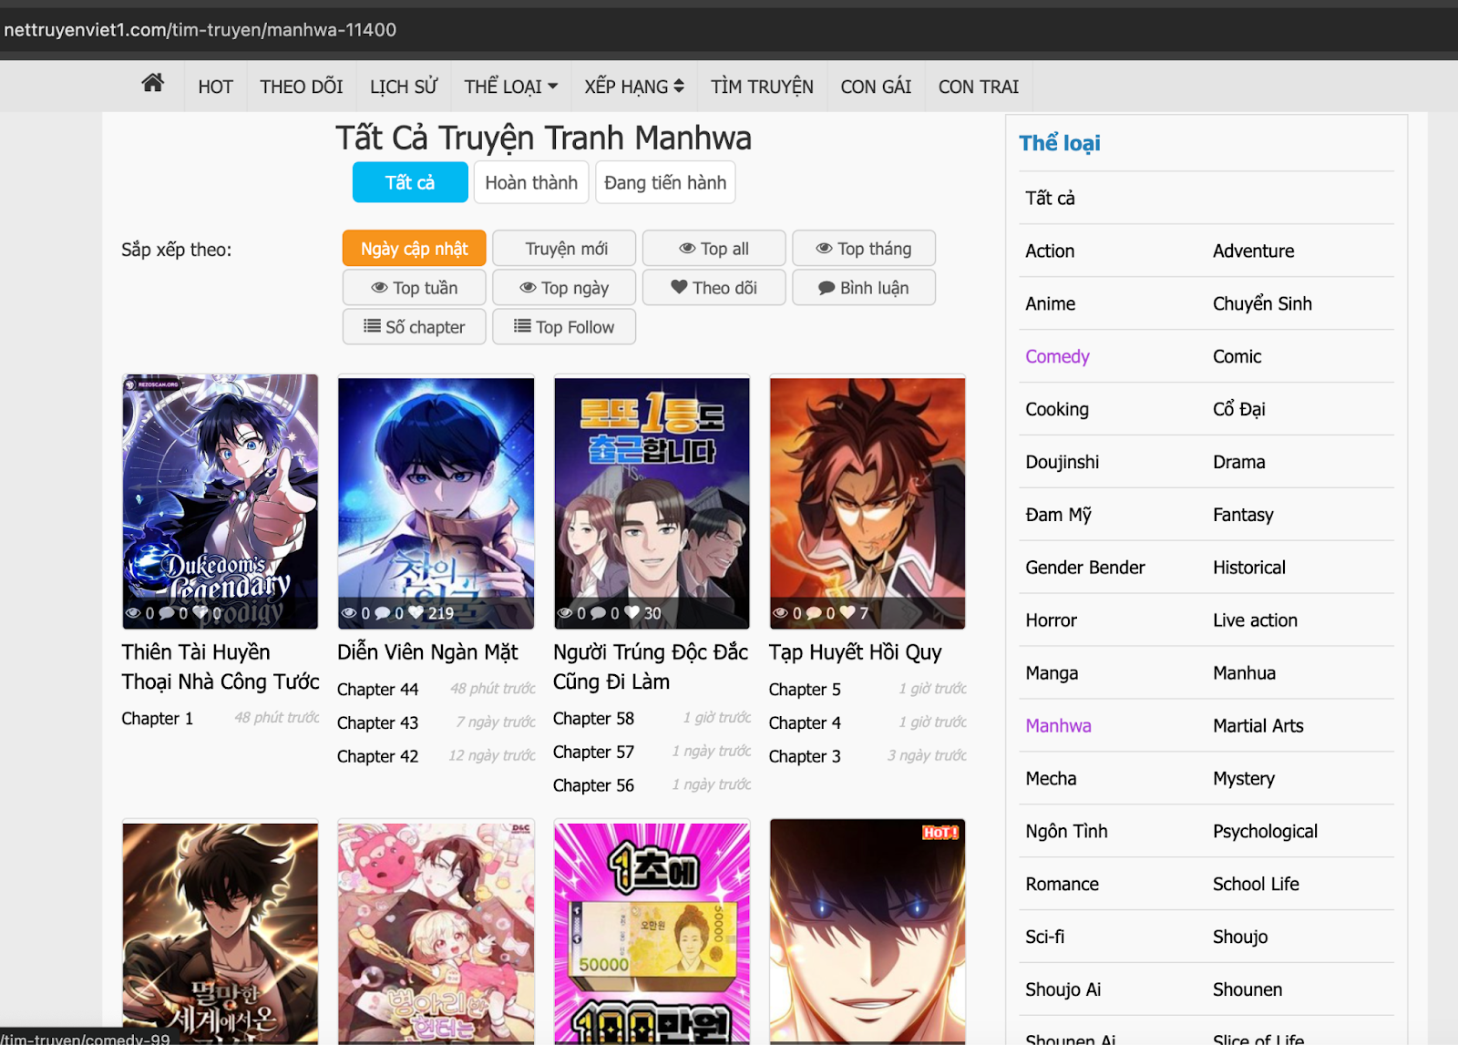Screen dimensions: 1458x1045
Task: Select the Fantasy genre link
Action: coord(1243,515)
